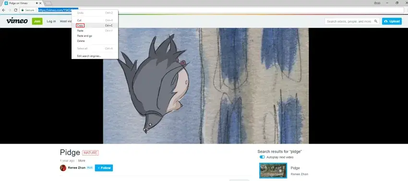This screenshot has width=408, height=181.
Task: Click the tab audio speaker icon
Action: click(36, 3)
